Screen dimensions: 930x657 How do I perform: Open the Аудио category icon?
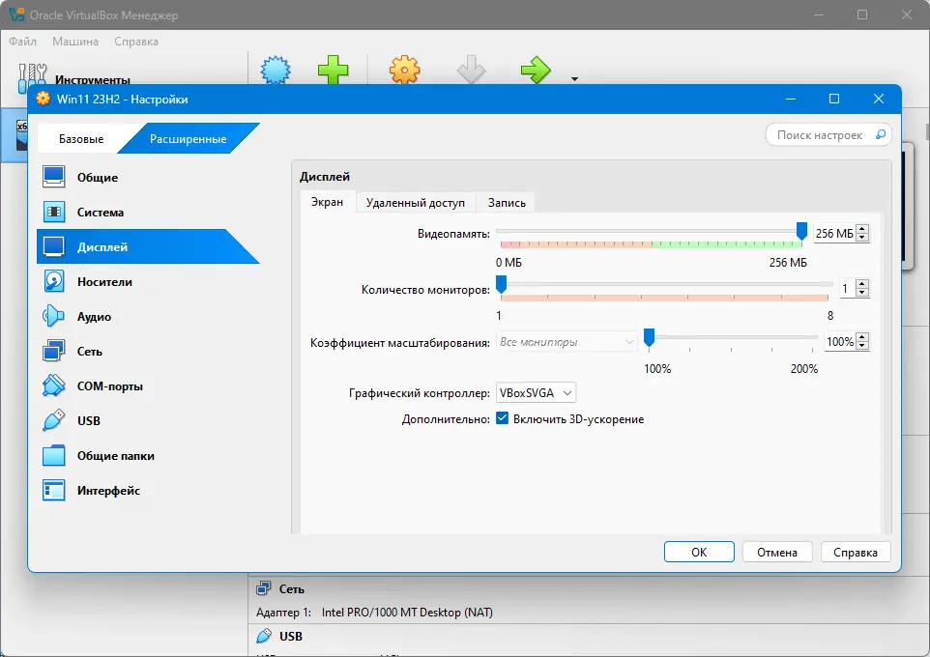53,316
